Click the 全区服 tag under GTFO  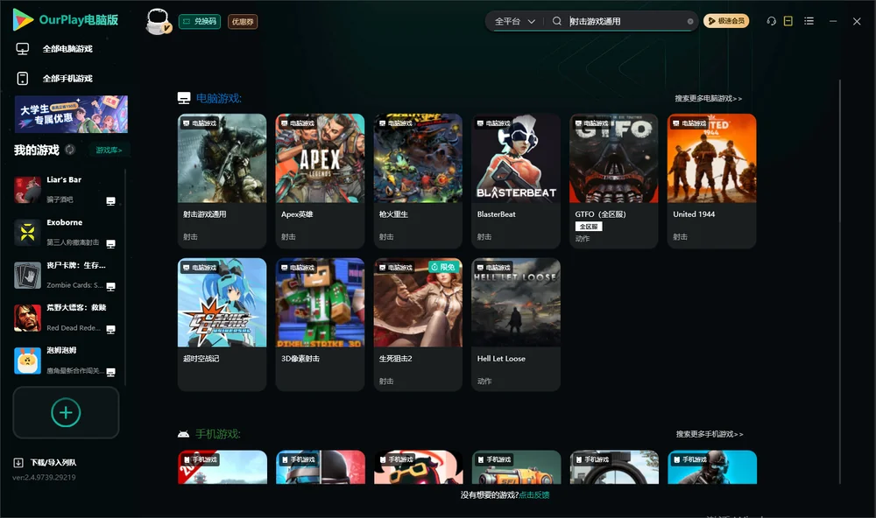[589, 227]
